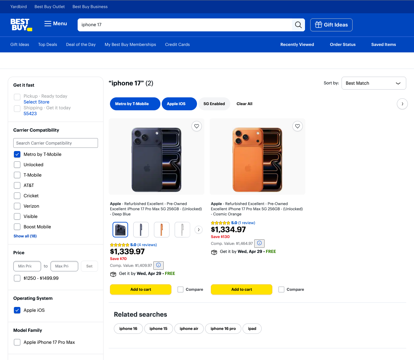The image size is (414, 360).
Task: Open Credit Cards menu item
Action: click(x=178, y=45)
